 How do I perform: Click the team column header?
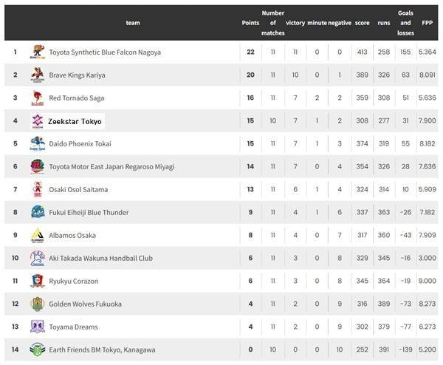pos(133,23)
